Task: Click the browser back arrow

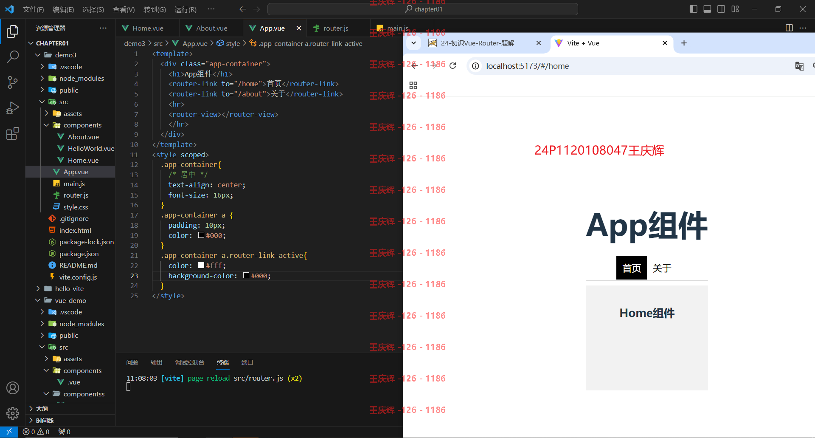Action: 414,66
